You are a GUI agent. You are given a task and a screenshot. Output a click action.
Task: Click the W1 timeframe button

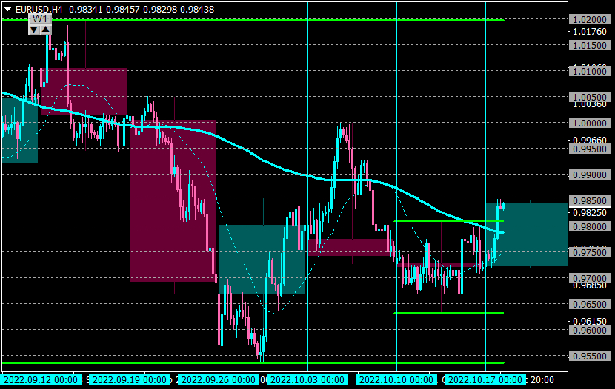(x=40, y=18)
